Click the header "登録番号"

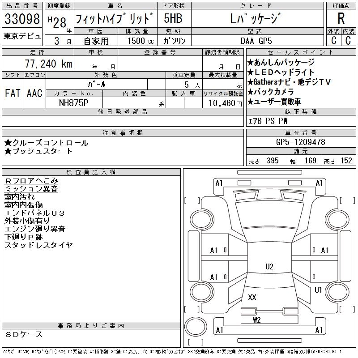point(160,52)
